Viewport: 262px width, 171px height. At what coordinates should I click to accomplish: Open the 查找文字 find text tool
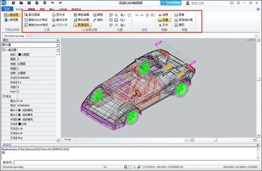coord(60,20)
